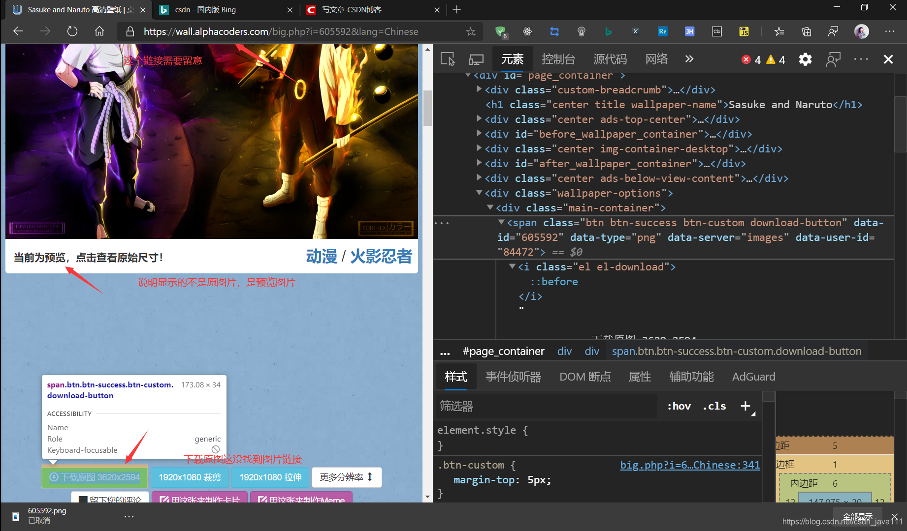Image resolution: width=907 pixels, height=531 pixels.
Task: Close the DevTools panel
Action: (888, 59)
